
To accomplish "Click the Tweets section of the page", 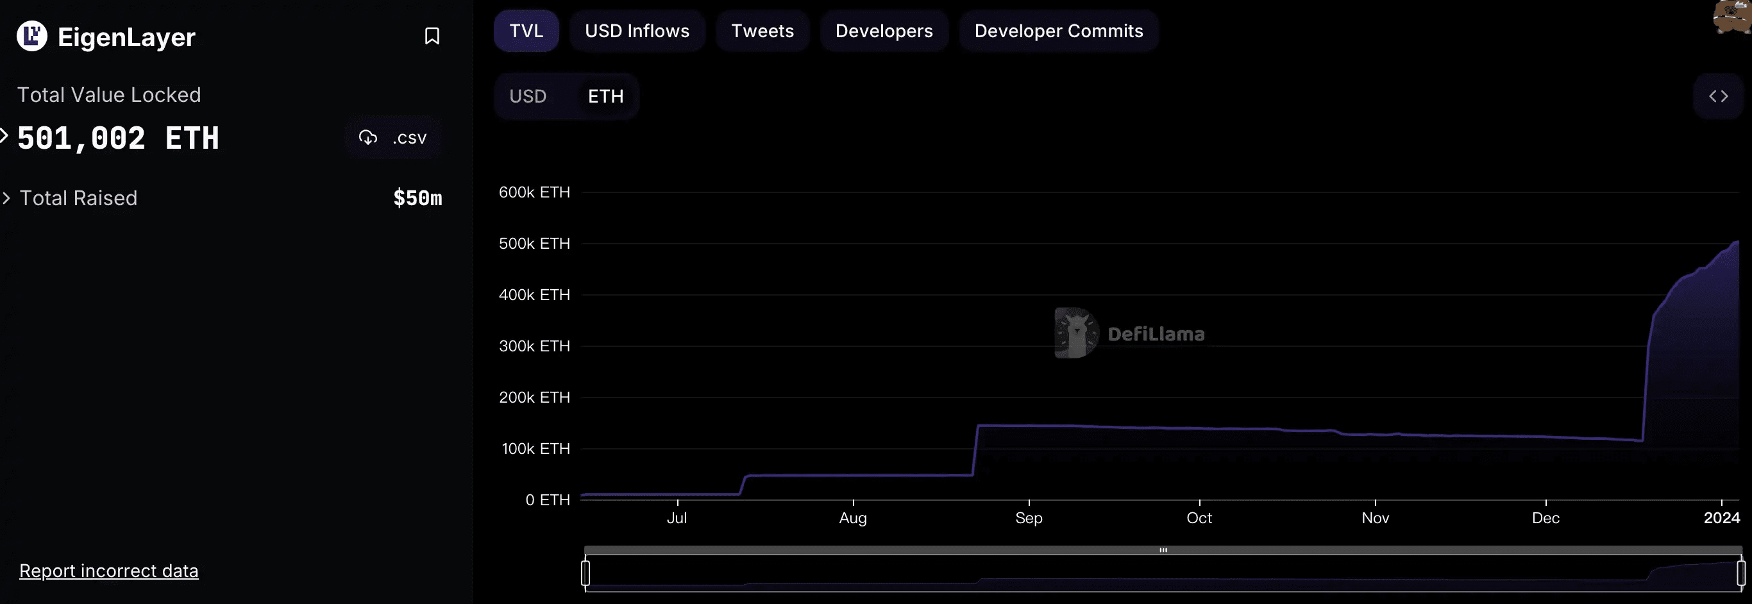I will tap(762, 31).
